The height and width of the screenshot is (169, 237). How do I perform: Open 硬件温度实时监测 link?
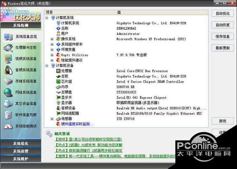pos(78,124)
